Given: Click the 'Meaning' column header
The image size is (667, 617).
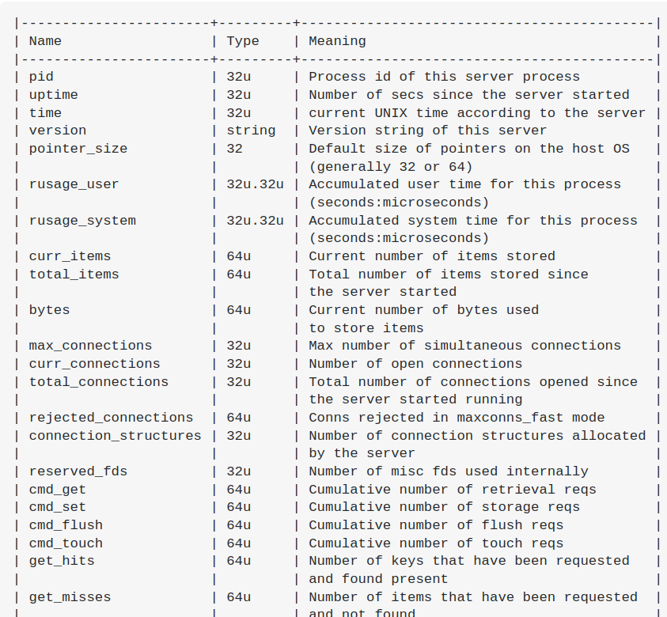Looking at the screenshot, I should click(x=337, y=41).
